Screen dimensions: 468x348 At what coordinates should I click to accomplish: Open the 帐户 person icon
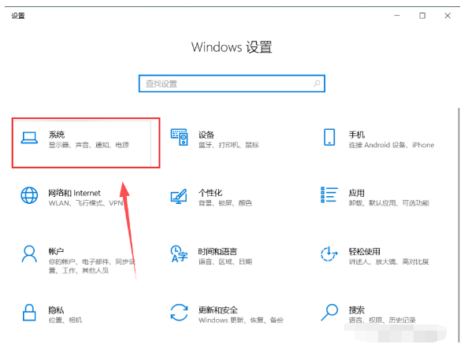(29, 254)
